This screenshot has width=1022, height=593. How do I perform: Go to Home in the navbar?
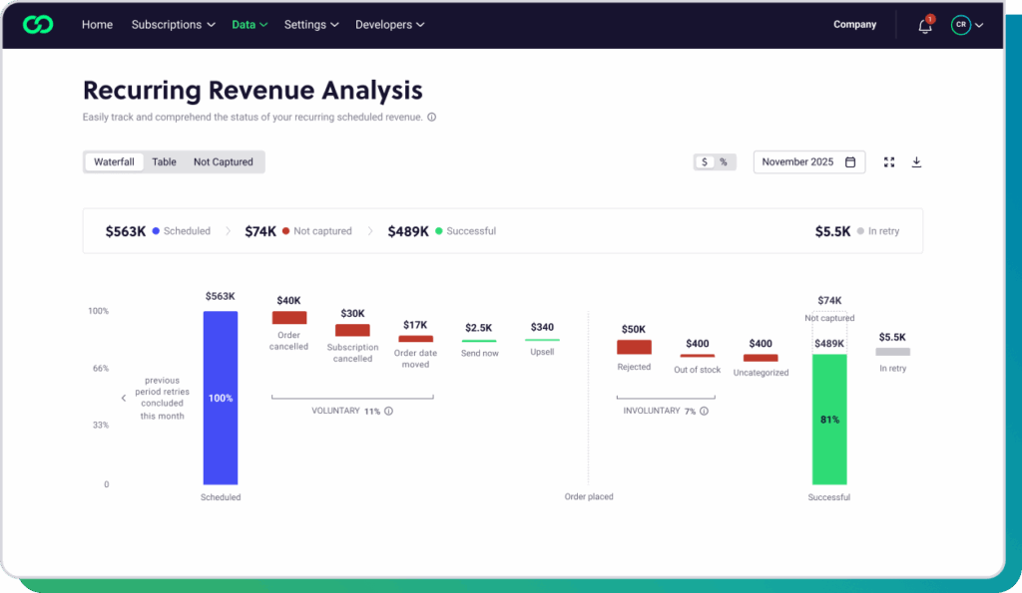pyautogui.click(x=97, y=25)
